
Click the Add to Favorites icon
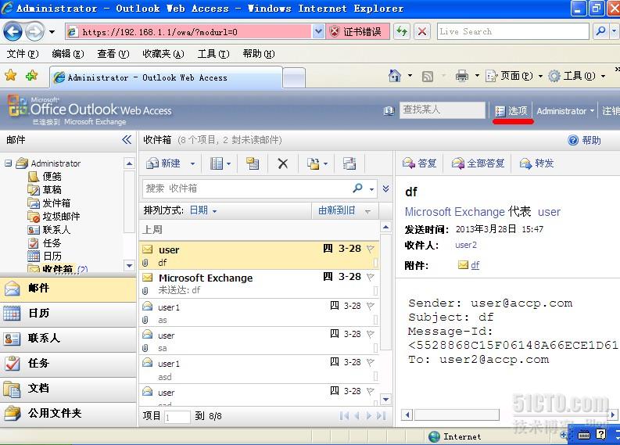pyautogui.click(x=31, y=75)
